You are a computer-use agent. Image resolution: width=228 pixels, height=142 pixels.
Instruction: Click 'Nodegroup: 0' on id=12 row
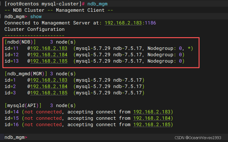[x=165, y=55]
